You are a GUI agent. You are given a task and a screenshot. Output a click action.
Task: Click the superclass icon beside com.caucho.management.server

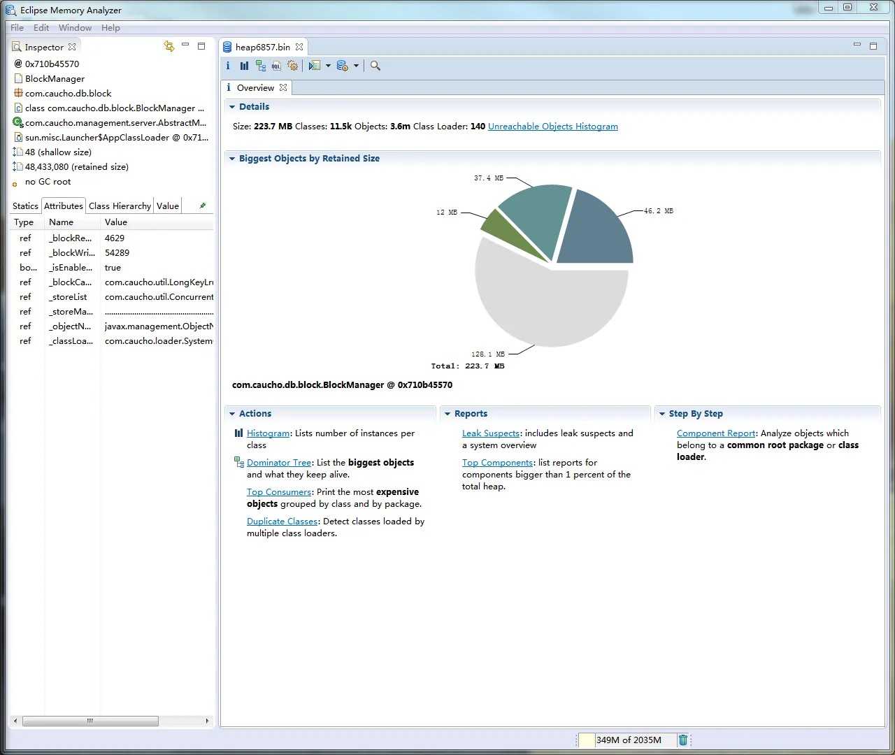18,122
